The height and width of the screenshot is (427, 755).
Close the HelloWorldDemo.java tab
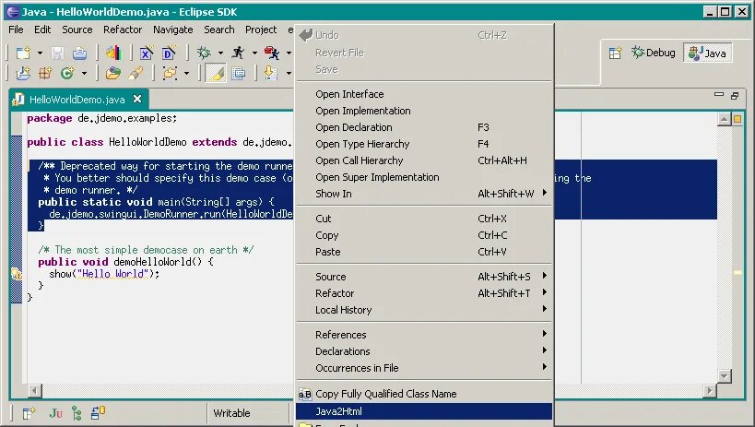(137, 99)
